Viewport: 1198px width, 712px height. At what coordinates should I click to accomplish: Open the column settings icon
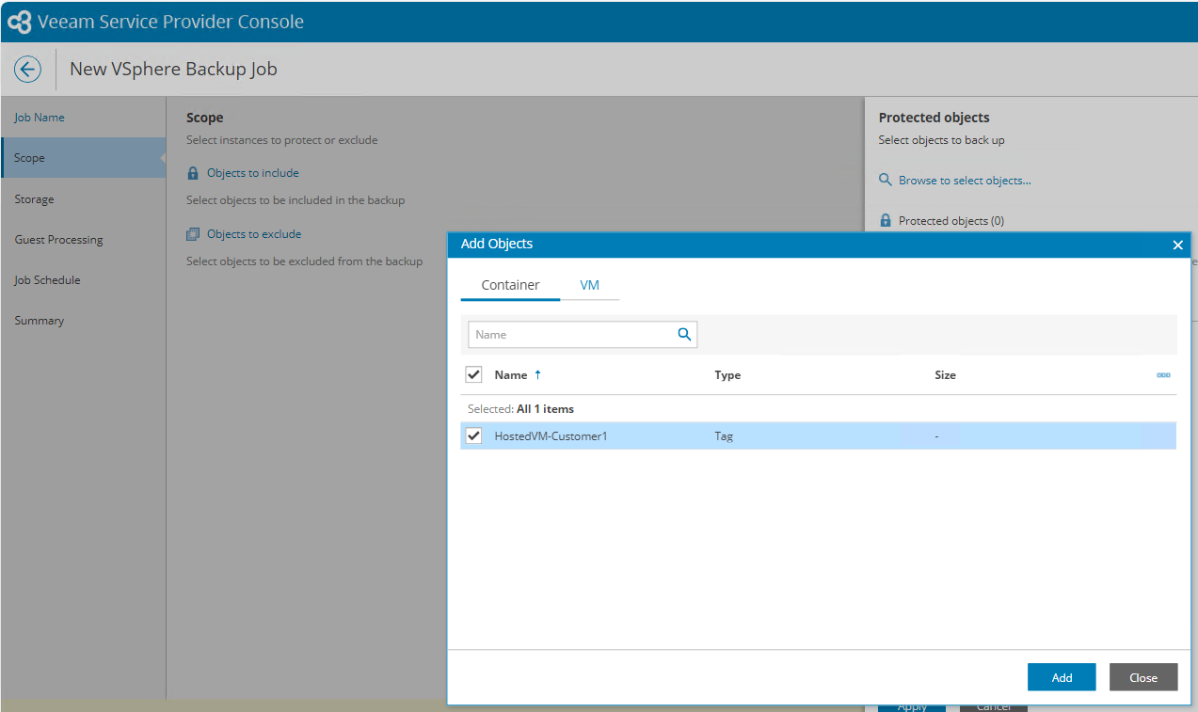[x=1163, y=375]
